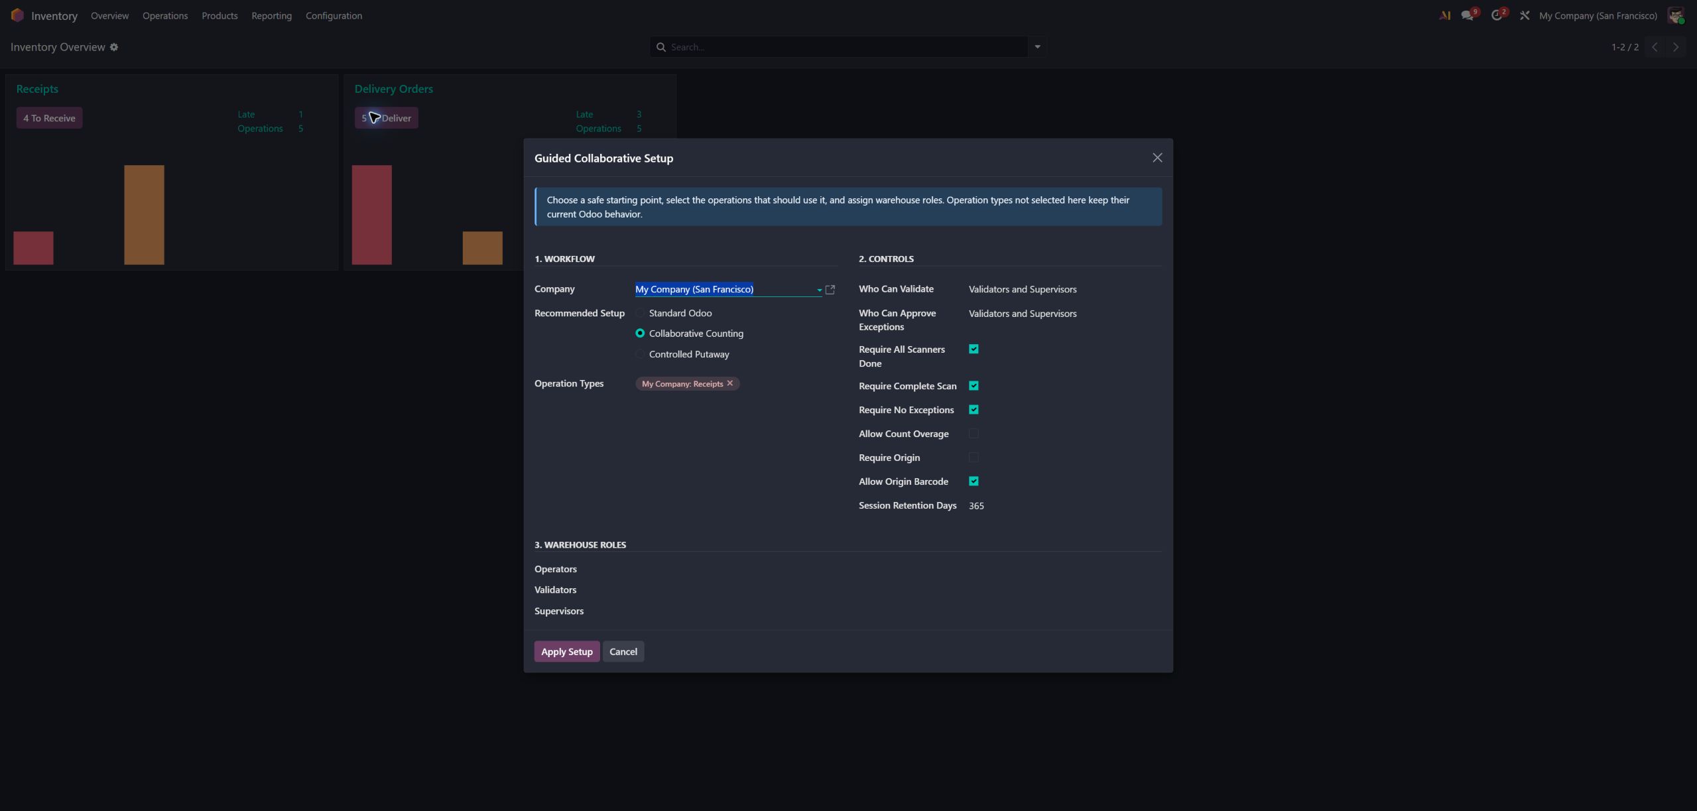Click the Operation Types tag field
The height and width of the screenshot is (811, 1697).
tap(735, 384)
